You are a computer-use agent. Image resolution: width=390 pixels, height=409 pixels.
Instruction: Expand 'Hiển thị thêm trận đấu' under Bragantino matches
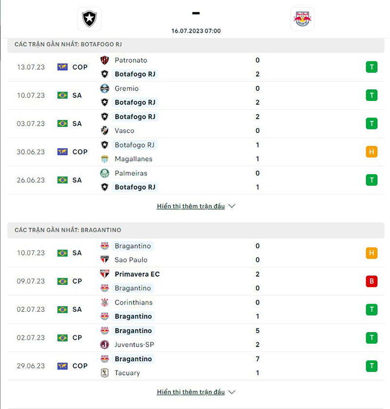pos(192,391)
